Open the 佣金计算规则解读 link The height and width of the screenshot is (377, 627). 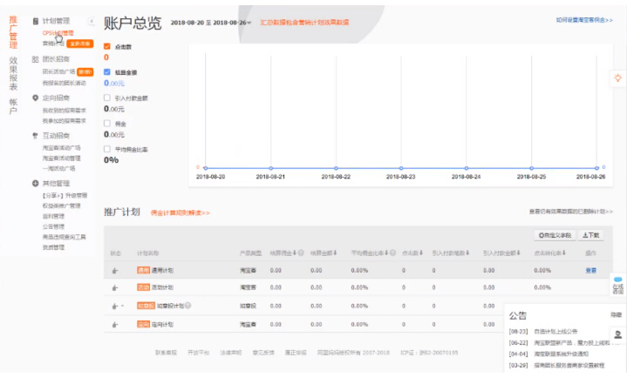click(180, 212)
